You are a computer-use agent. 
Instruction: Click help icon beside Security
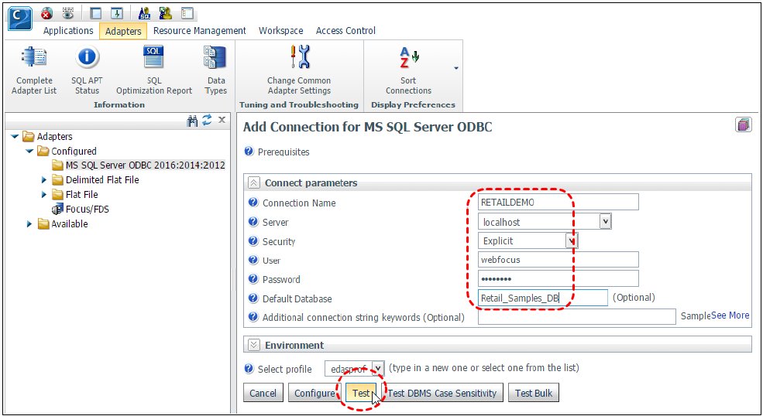coord(253,240)
